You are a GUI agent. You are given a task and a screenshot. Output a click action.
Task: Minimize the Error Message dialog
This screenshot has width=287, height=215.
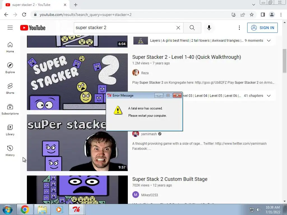pos(159,95)
